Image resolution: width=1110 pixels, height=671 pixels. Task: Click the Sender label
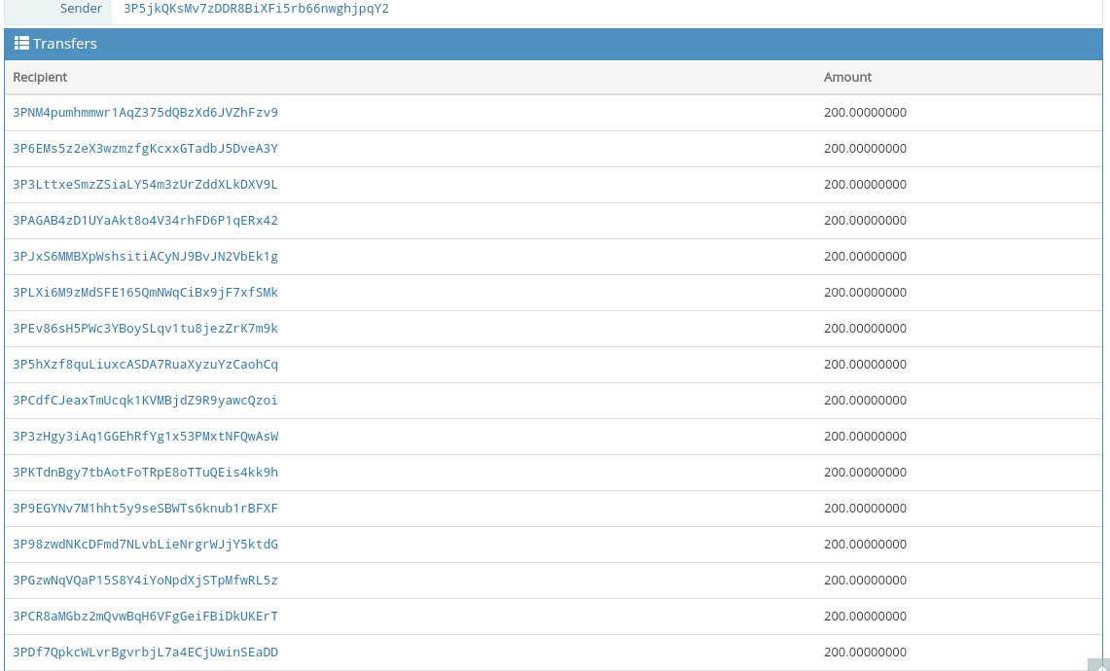[x=81, y=9]
